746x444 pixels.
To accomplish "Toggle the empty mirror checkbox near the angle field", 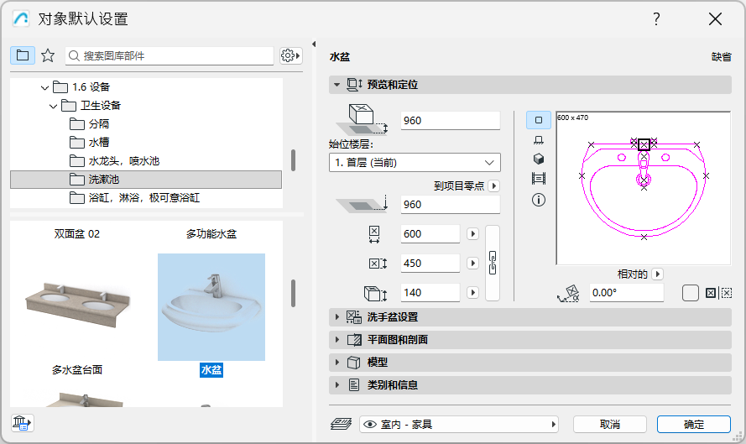I will [x=690, y=293].
